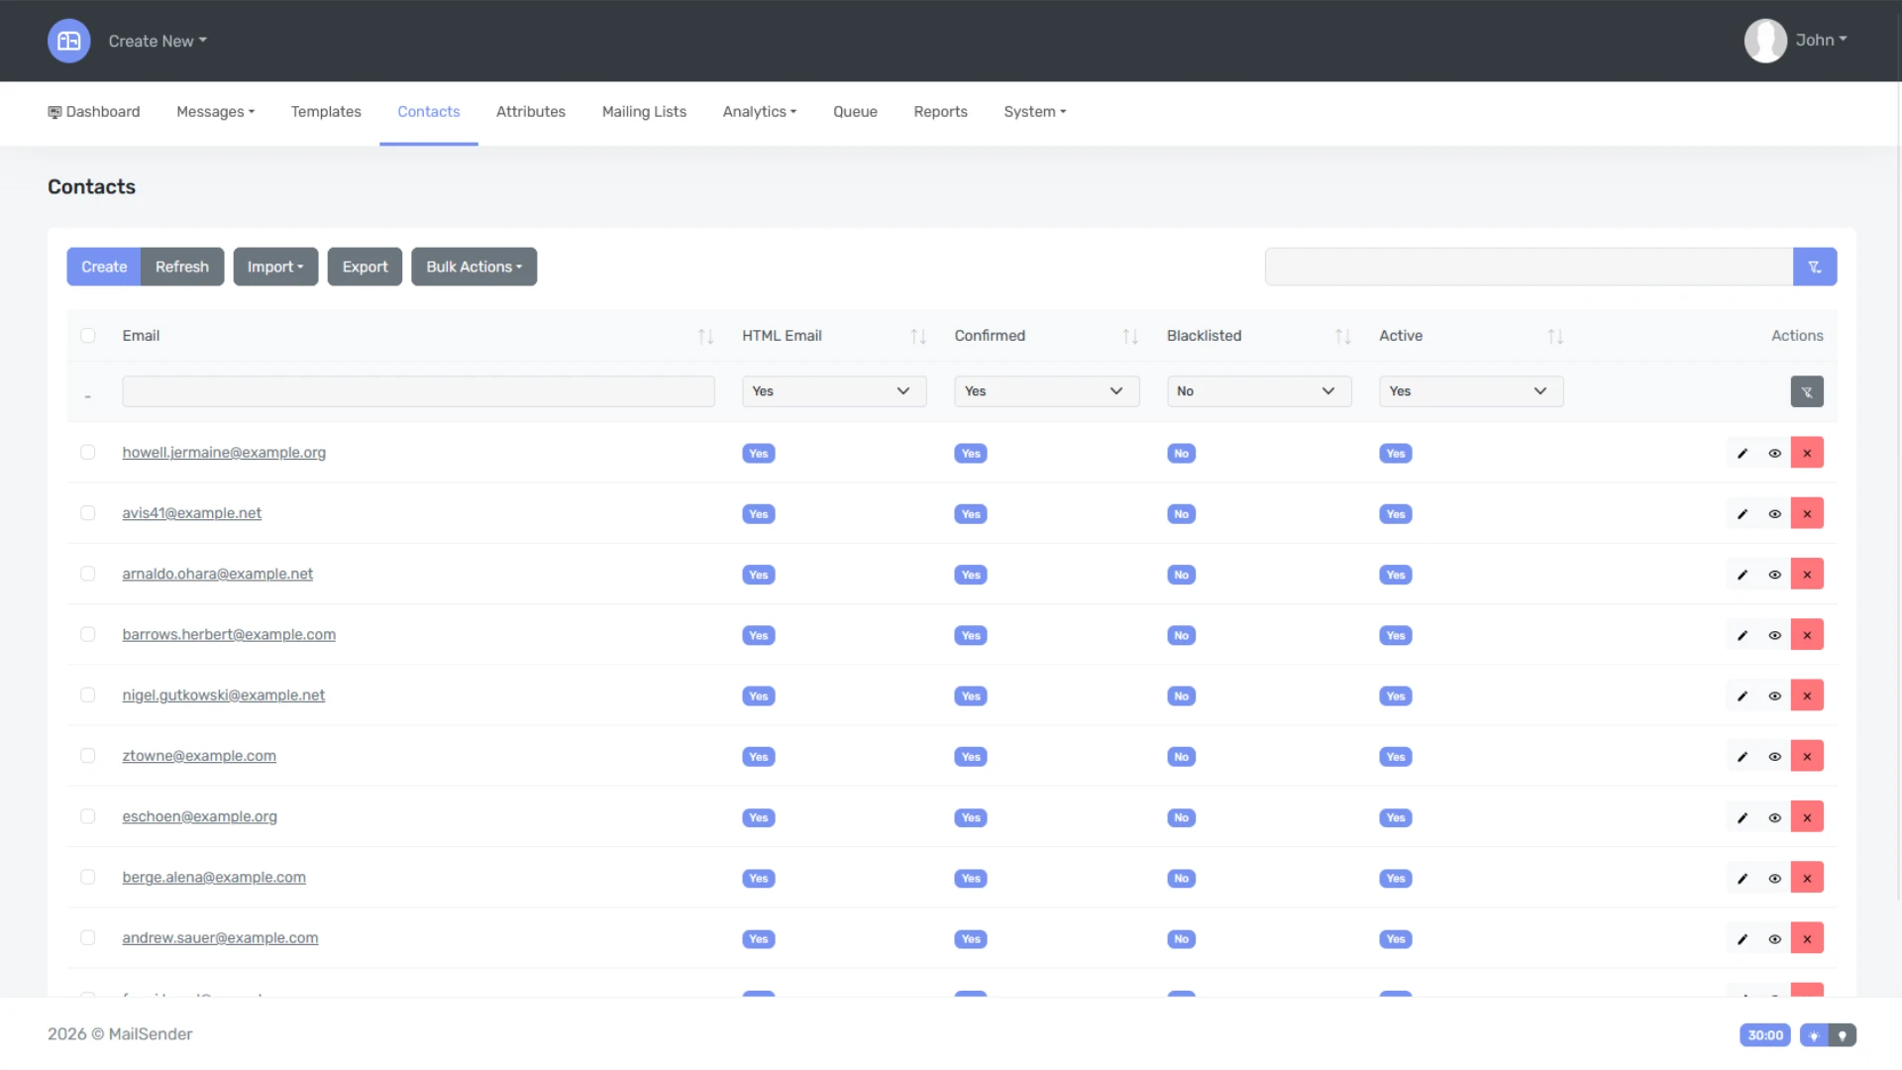Sort by Active column
The width and height of the screenshot is (1902, 1070).
click(1554, 337)
